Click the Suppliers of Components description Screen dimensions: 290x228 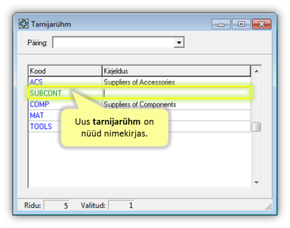click(x=140, y=104)
